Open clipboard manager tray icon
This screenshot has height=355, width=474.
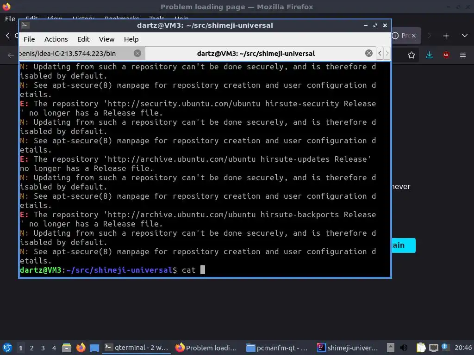click(x=421, y=348)
